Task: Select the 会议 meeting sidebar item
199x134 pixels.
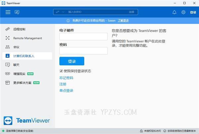Action: click(16, 47)
